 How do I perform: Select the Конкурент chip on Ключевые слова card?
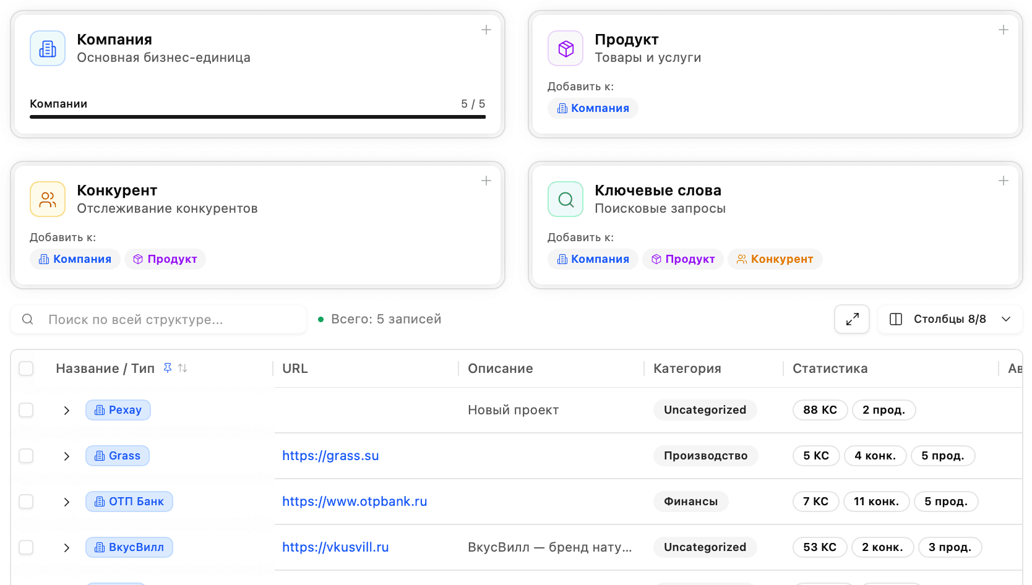tap(775, 258)
